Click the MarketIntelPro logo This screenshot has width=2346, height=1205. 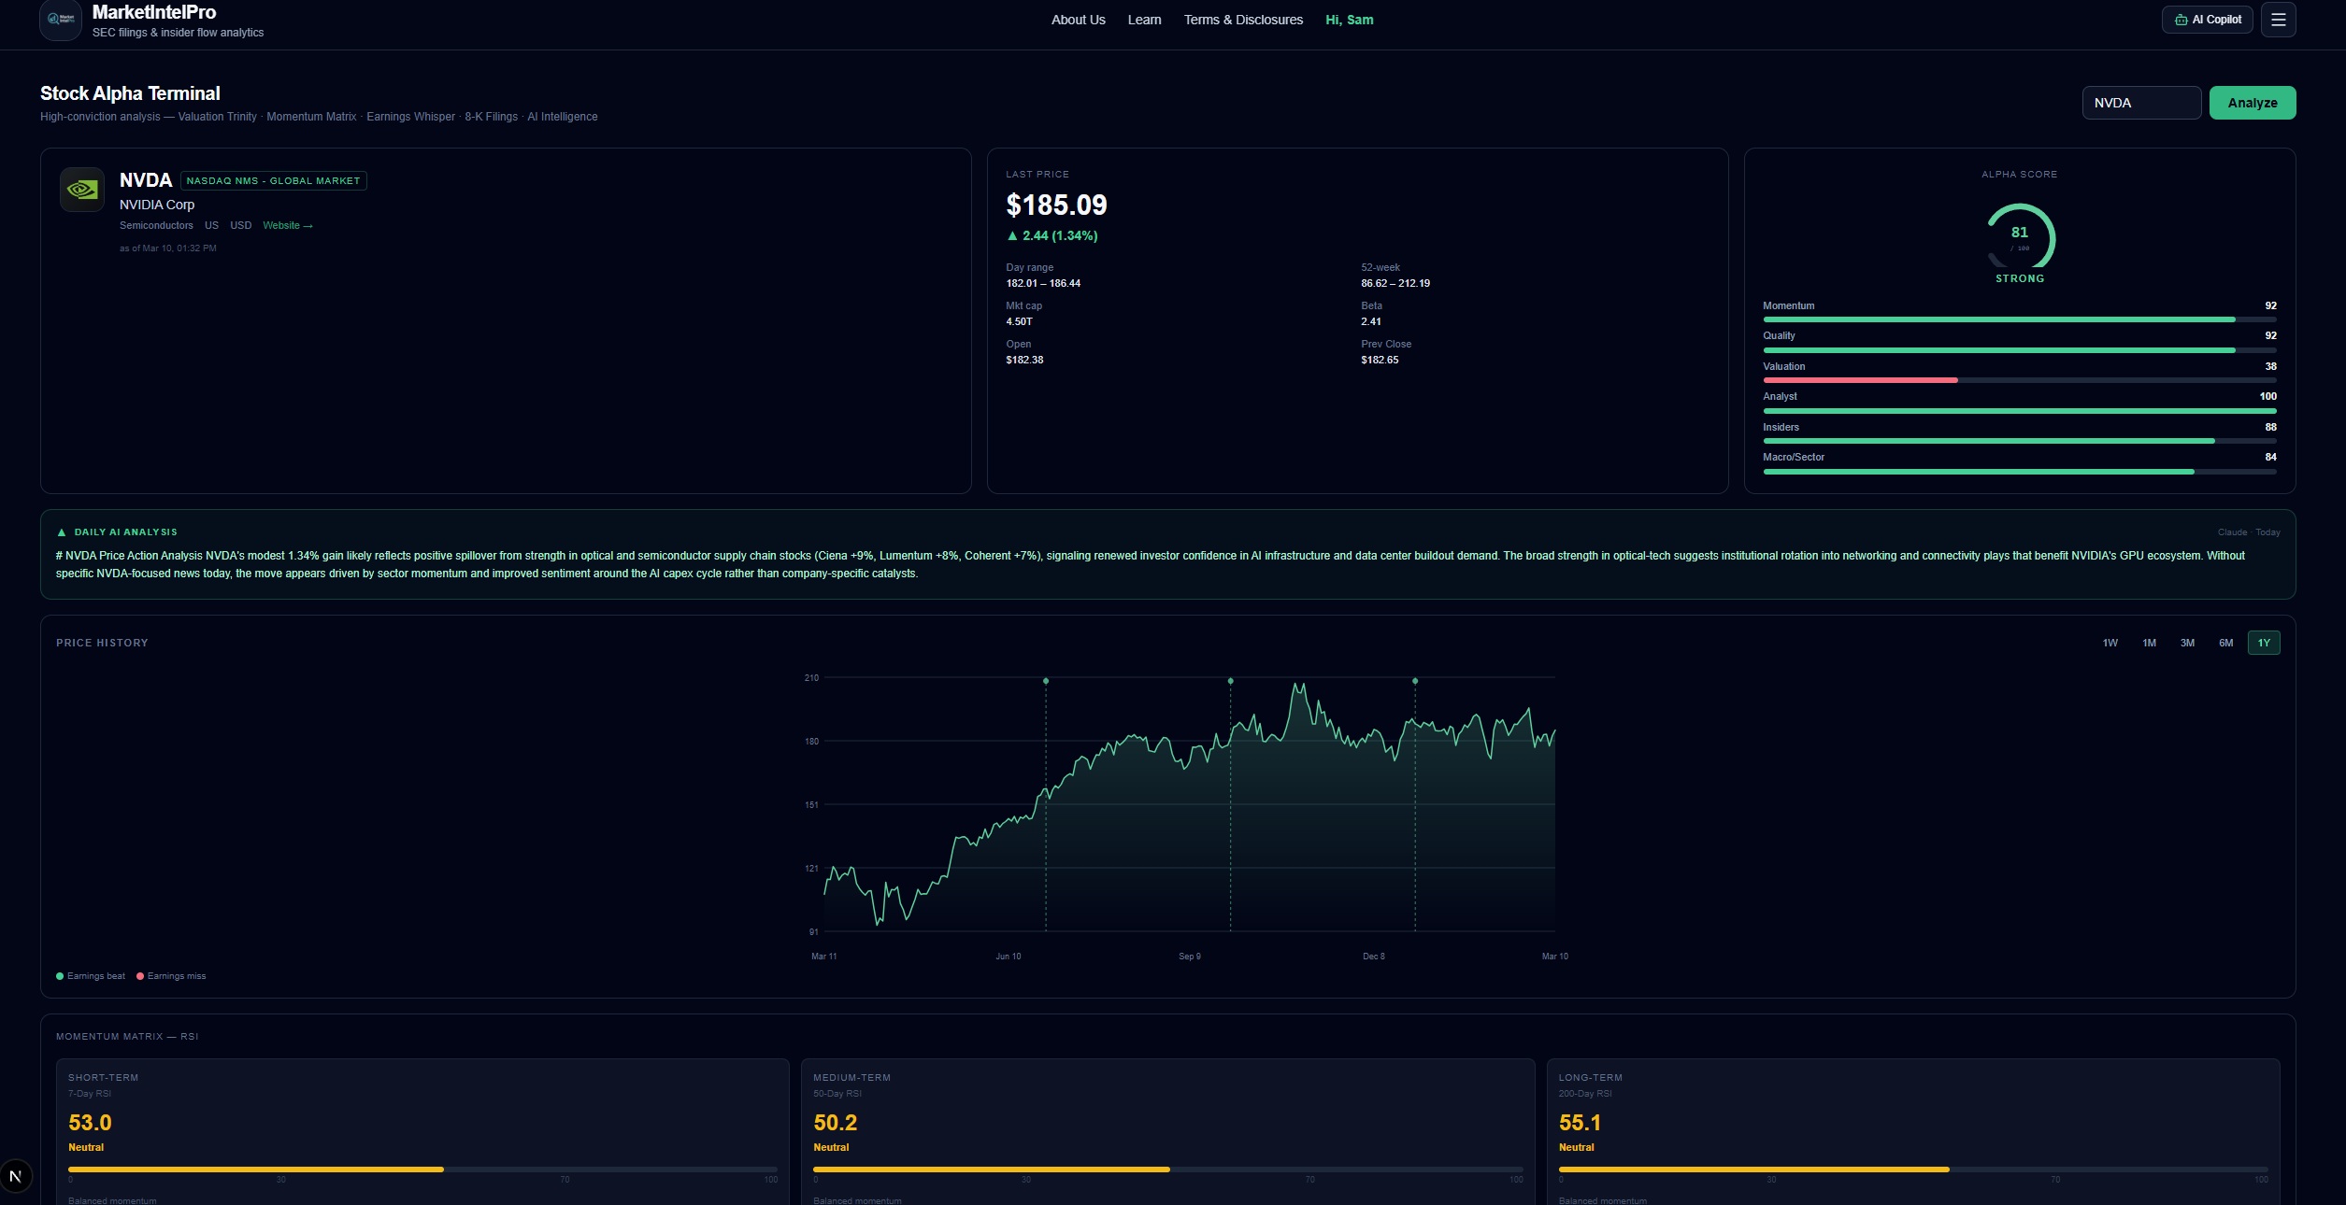click(x=60, y=20)
